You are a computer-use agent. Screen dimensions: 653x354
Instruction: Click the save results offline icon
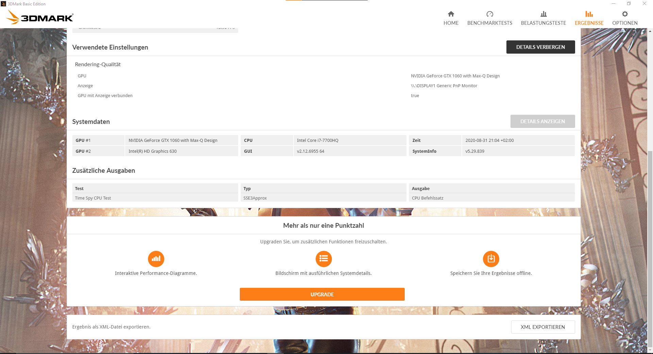491,258
